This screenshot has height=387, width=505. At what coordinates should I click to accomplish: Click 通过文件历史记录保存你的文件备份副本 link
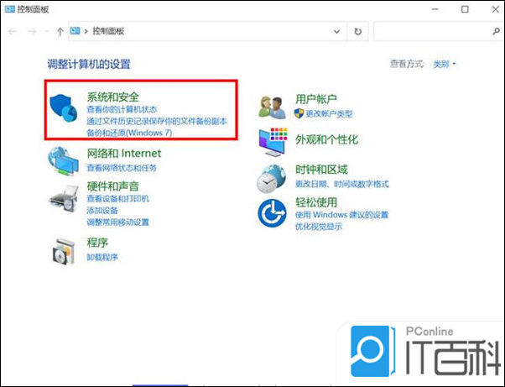[157, 122]
